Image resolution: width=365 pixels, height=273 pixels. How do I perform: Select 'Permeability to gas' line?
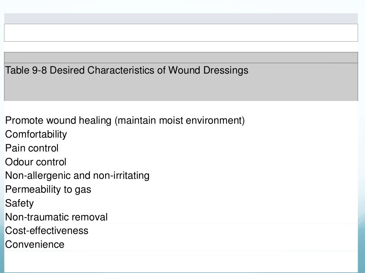tap(48, 189)
